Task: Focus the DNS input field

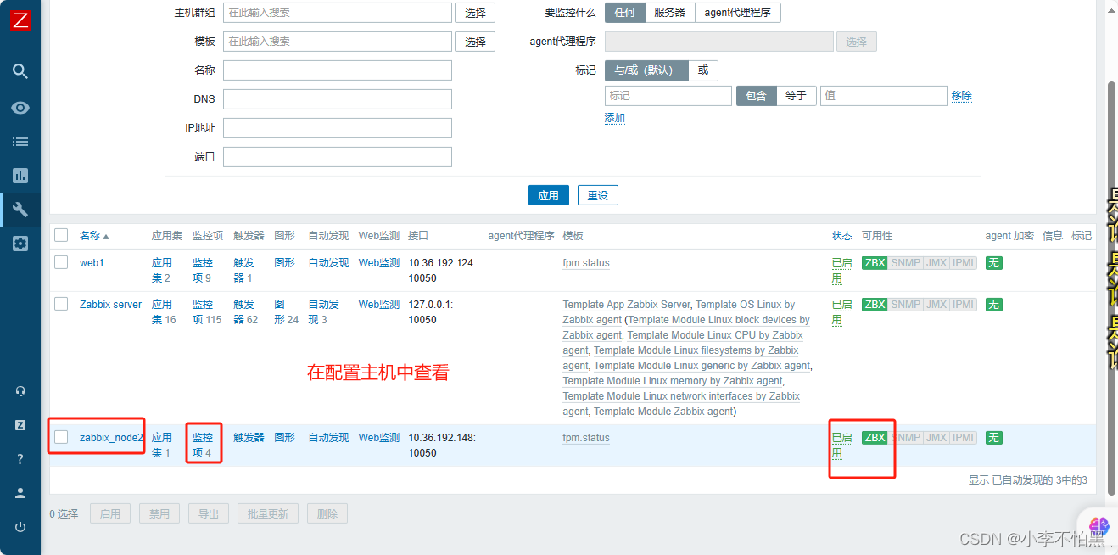Action: [x=338, y=99]
